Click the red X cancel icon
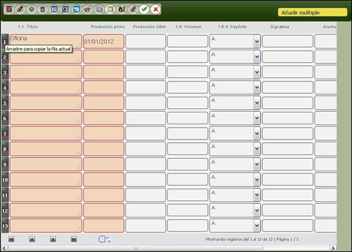This screenshot has height=252, width=352. tap(155, 9)
